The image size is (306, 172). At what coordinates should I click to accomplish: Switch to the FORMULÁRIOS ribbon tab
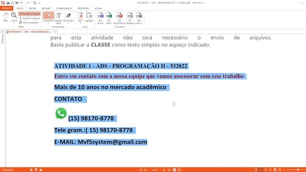(64, 9)
